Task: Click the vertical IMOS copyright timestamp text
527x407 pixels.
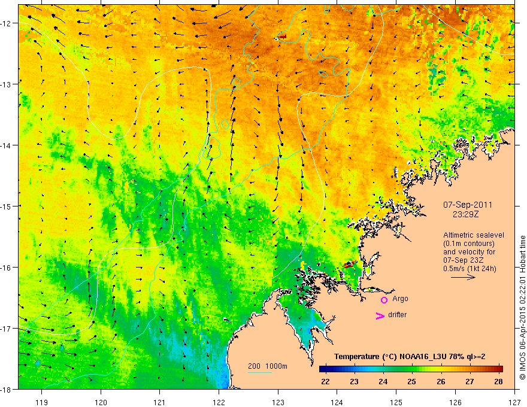Action: 522,308
